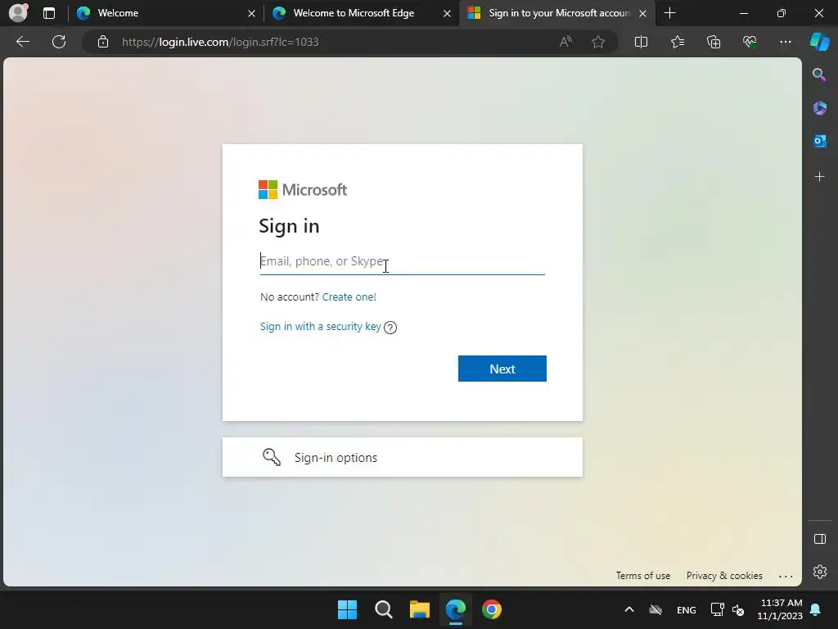838x629 pixels.
Task: Open Sign-in options
Action: (403, 457)
